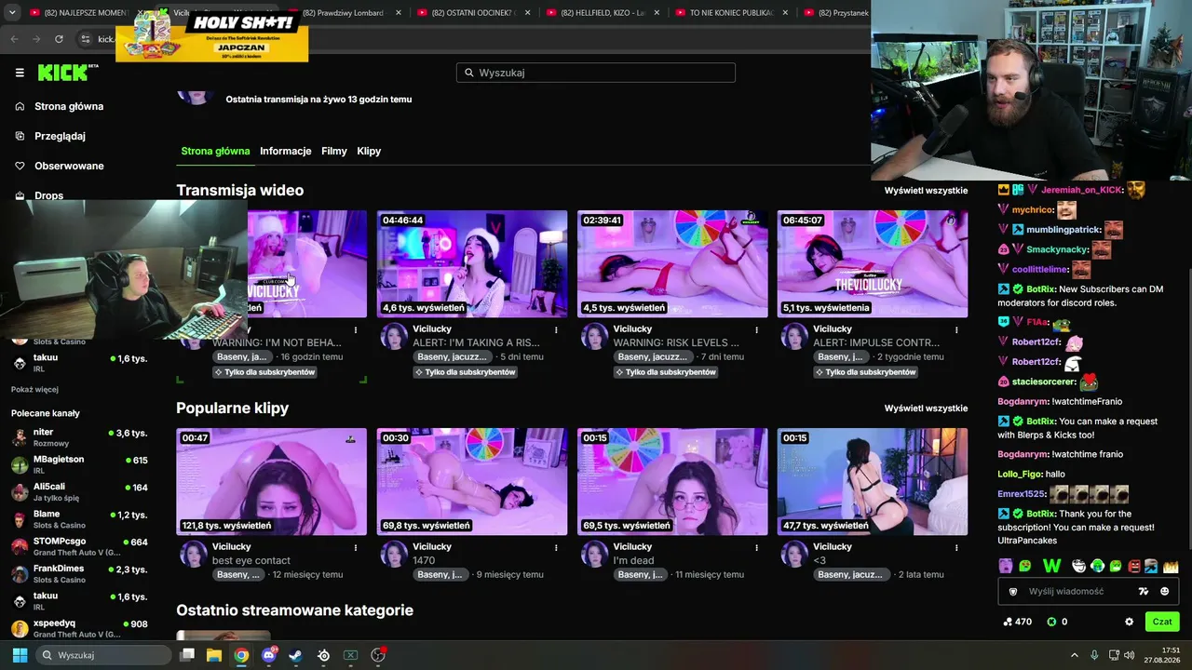1192x670 pixels.
Task: Click the chat identity shield icon
Action: click(1013, 591)
